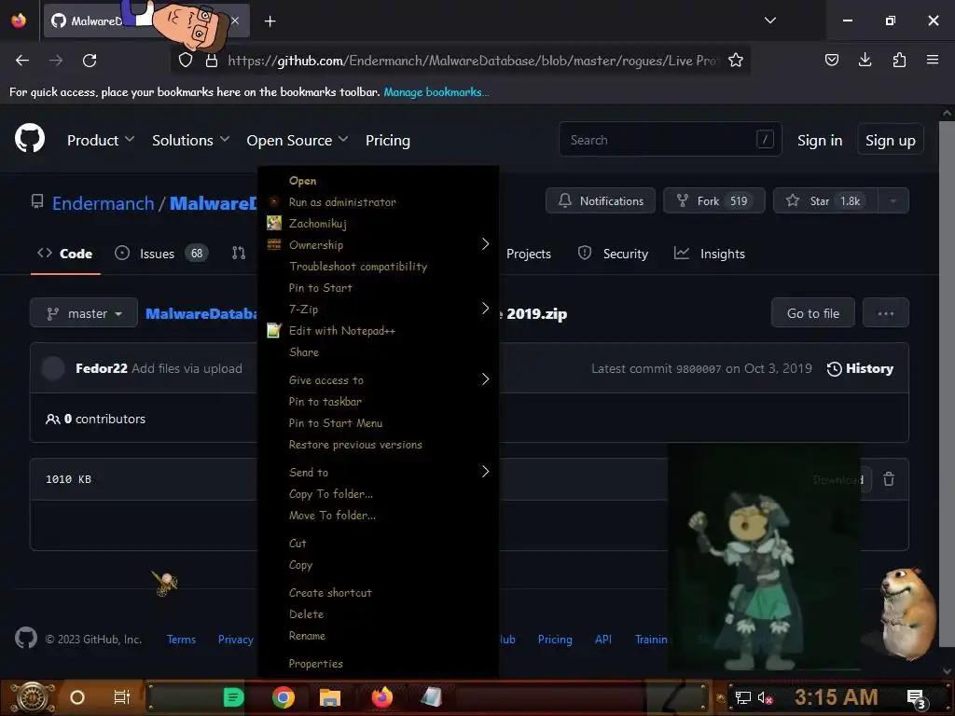Click Sign in link
Screen dimensions: 955x716
820,140
